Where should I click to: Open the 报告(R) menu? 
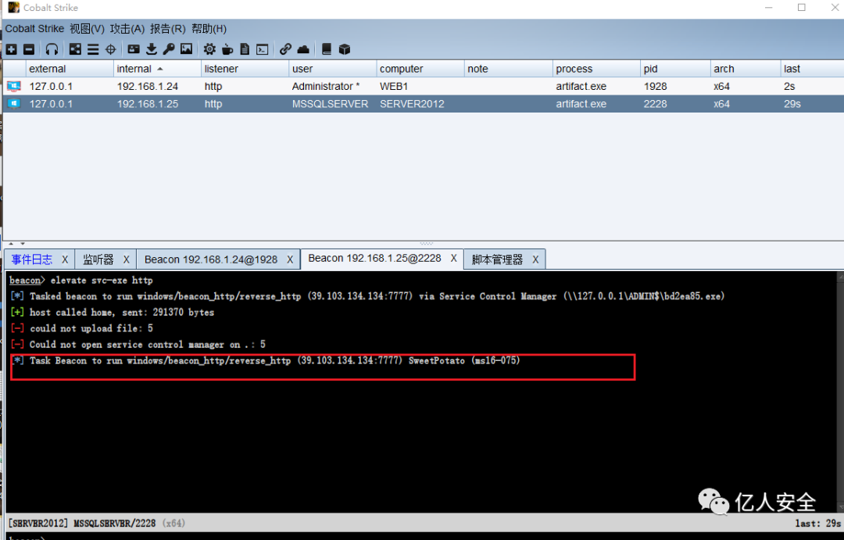click(x=167, y=29)
